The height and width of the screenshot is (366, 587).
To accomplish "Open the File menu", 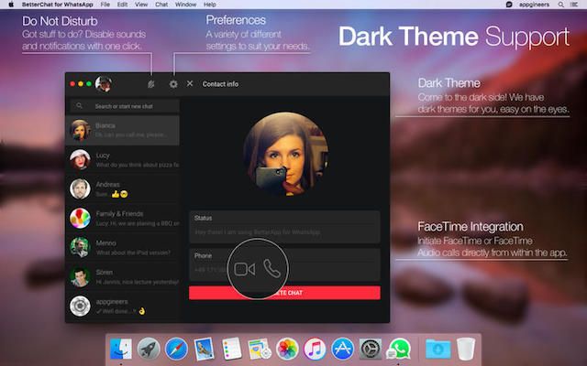I will click(x=105, y=5).
